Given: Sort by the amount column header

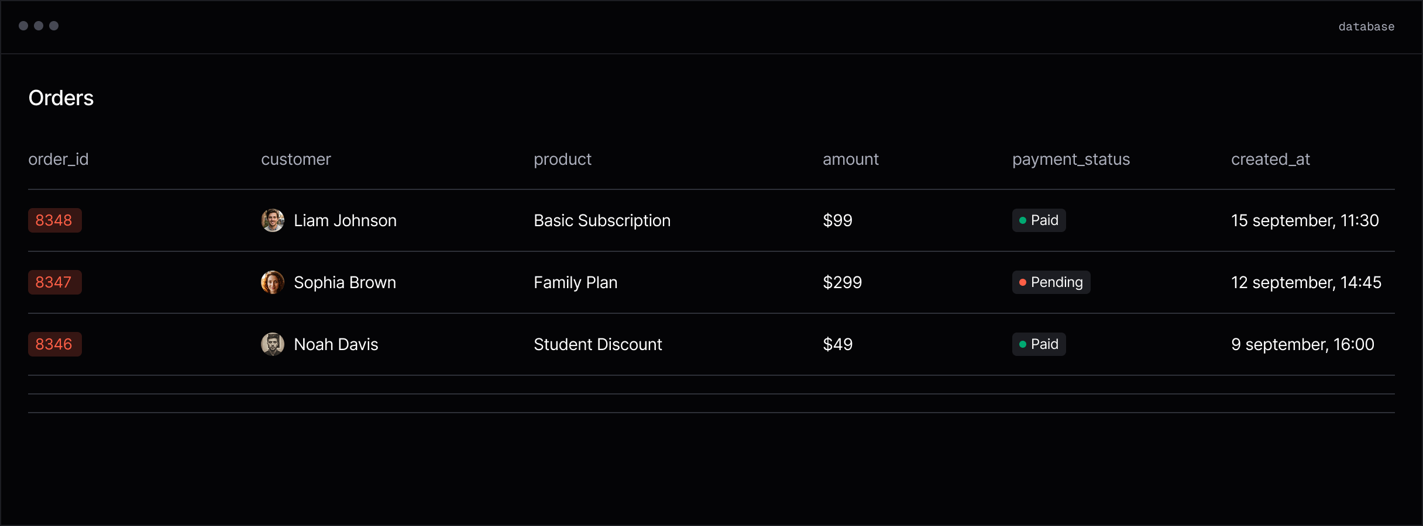Looking at the screenshot, I should (851, 160).
